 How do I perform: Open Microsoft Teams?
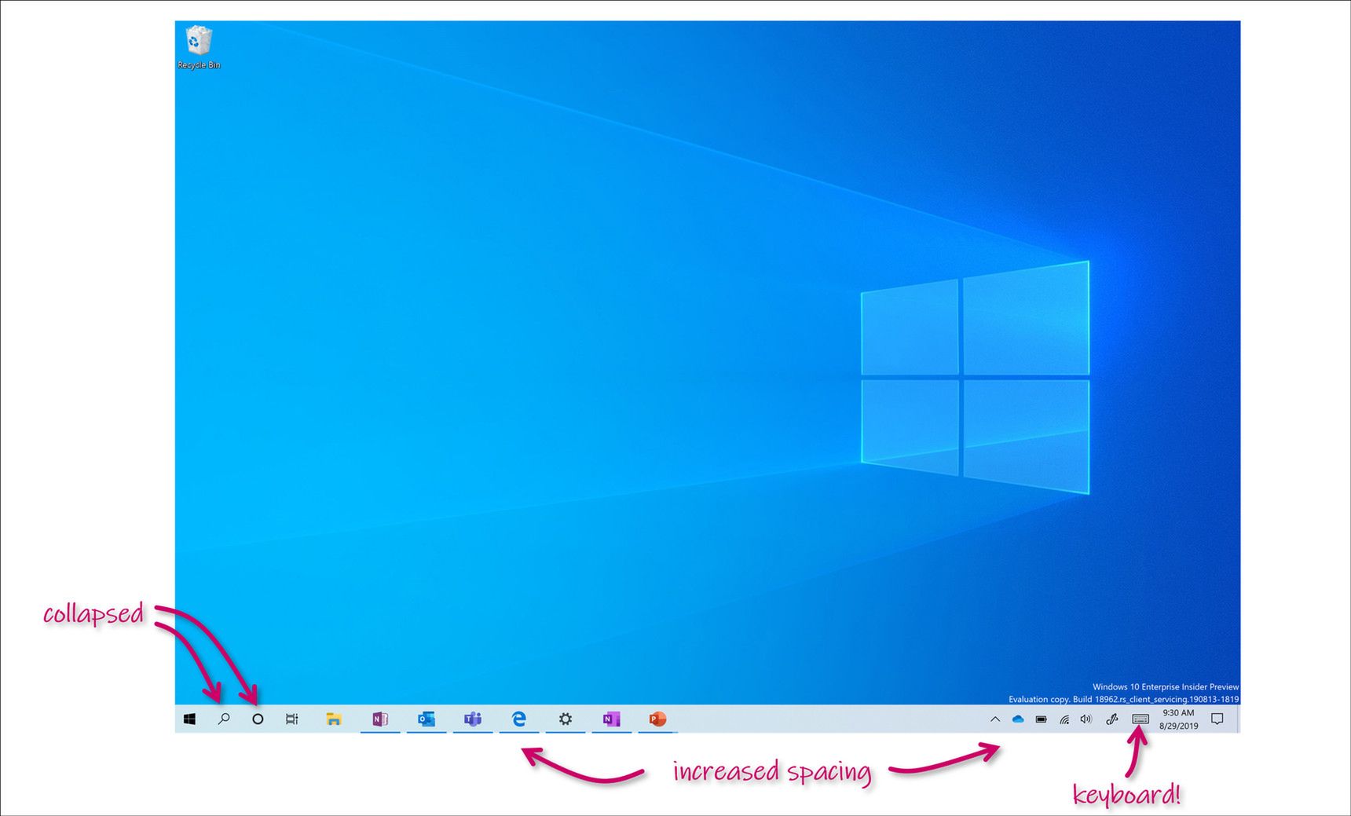click(472, 719)
